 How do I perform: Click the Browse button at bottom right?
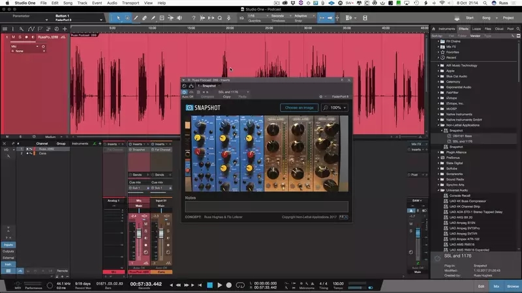[x=513, y=286]
